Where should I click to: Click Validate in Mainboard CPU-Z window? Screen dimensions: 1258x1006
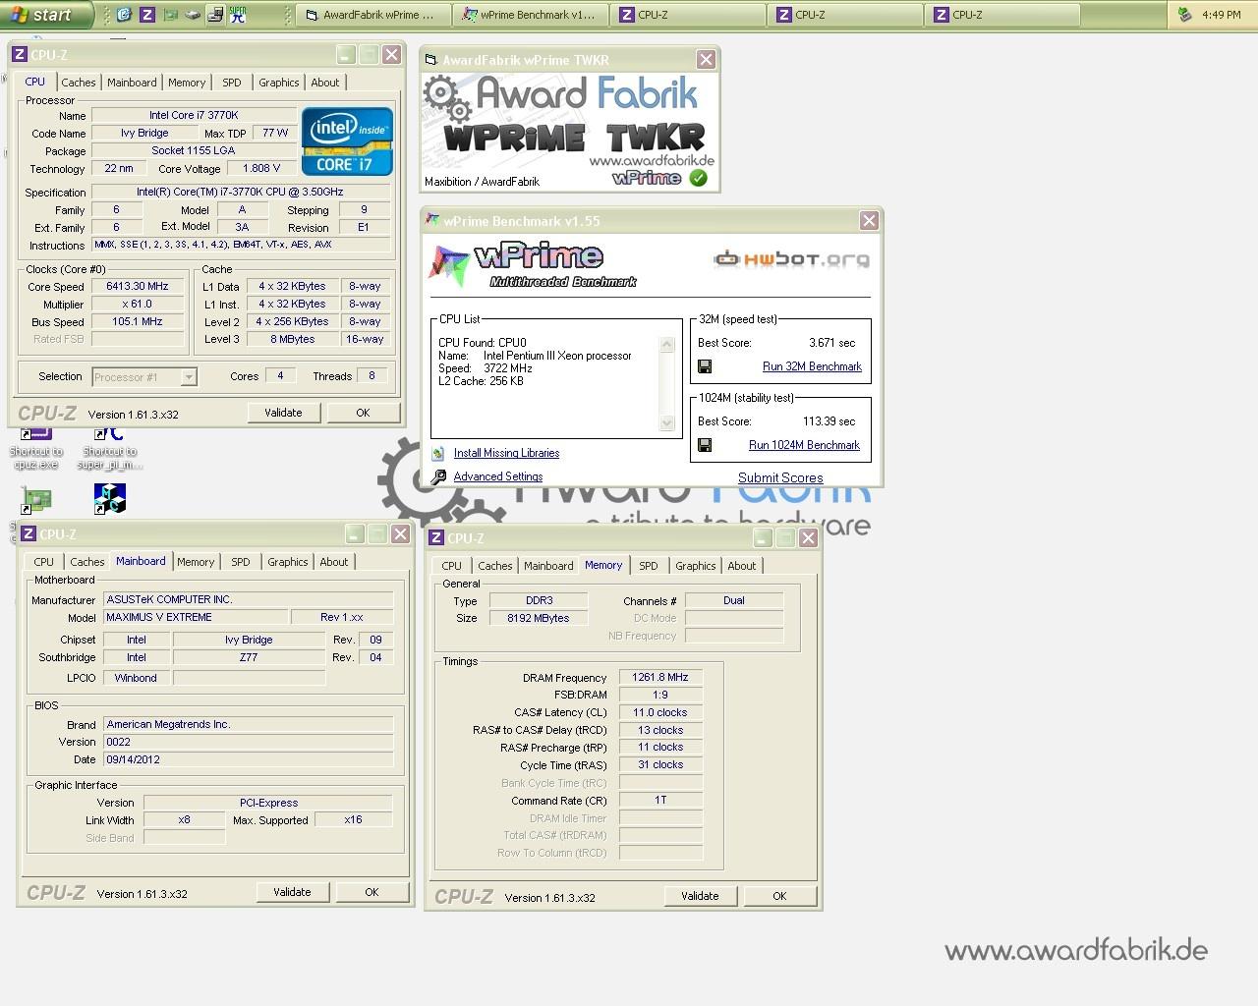292,892
